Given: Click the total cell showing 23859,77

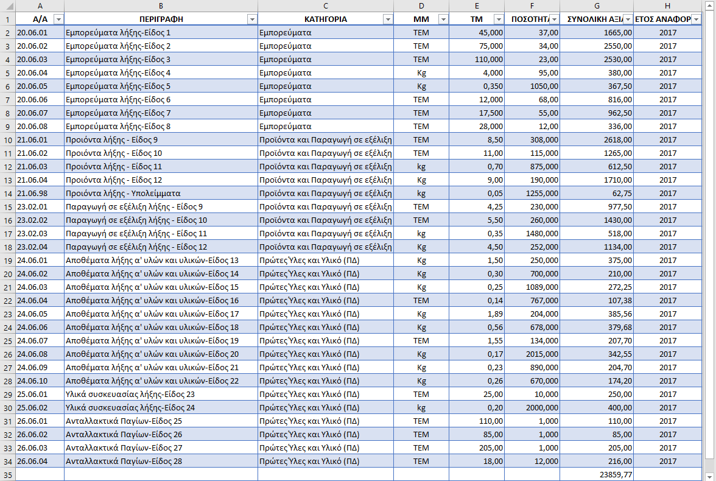Looking at the screenshot, I should (x=596, y=474).
